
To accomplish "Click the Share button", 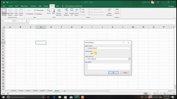I will [x=171, y=6].
